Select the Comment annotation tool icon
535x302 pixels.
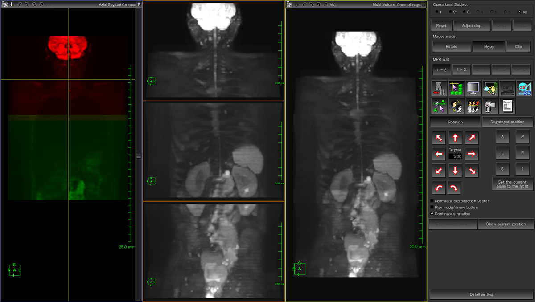[439, 106]
